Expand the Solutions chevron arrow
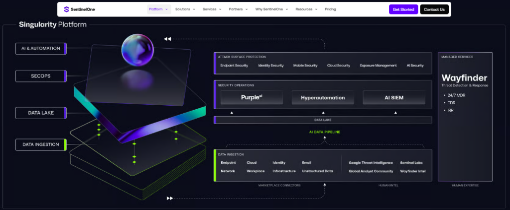 (x=194, y=9)
